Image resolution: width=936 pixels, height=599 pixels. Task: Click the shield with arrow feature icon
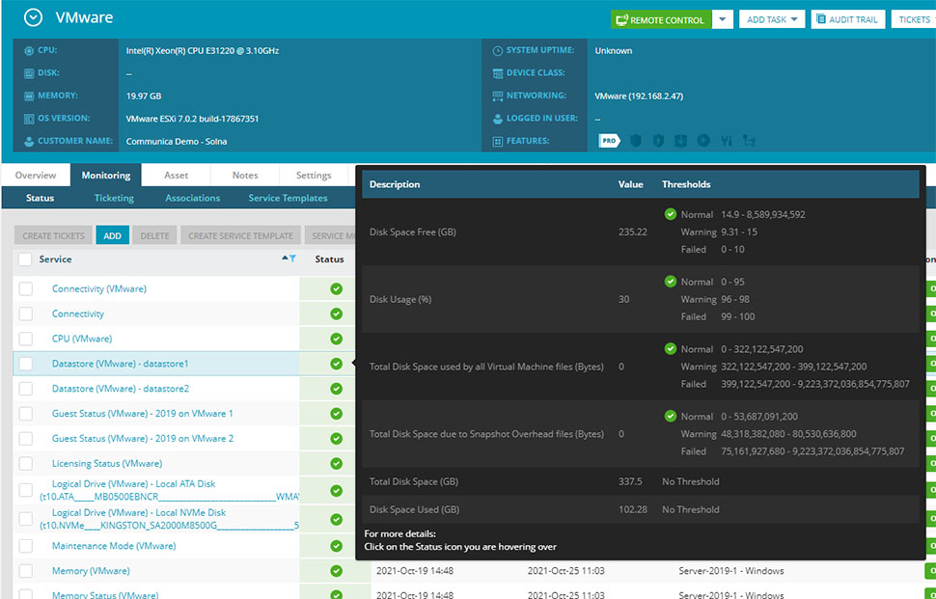(x=658, y=141)
